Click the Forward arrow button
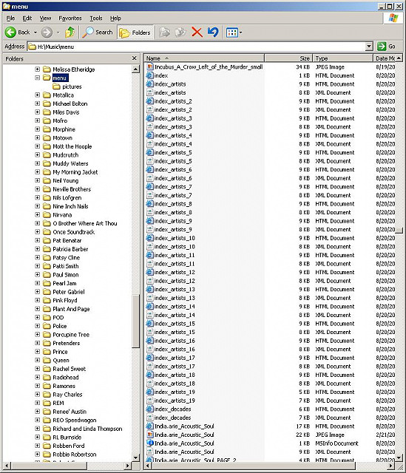Viewport: 406px width, 473px height. (x=47, y=33)
